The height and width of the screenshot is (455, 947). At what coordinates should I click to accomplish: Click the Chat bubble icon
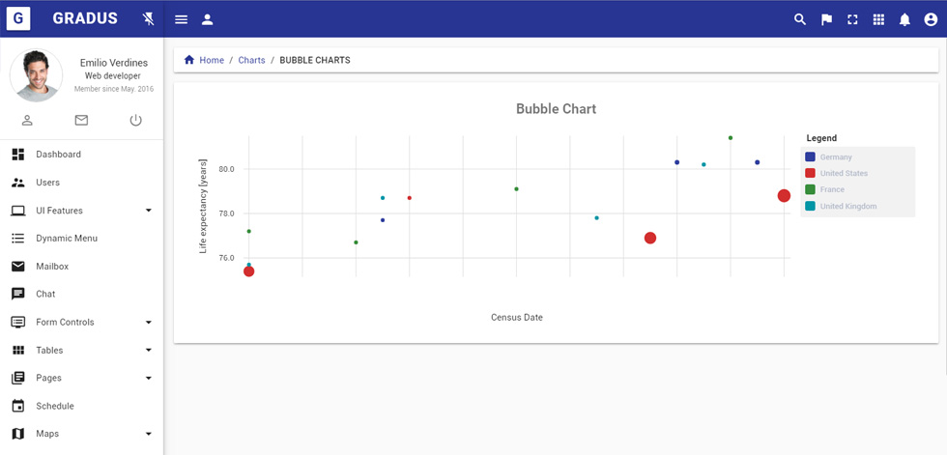[18, 294]
